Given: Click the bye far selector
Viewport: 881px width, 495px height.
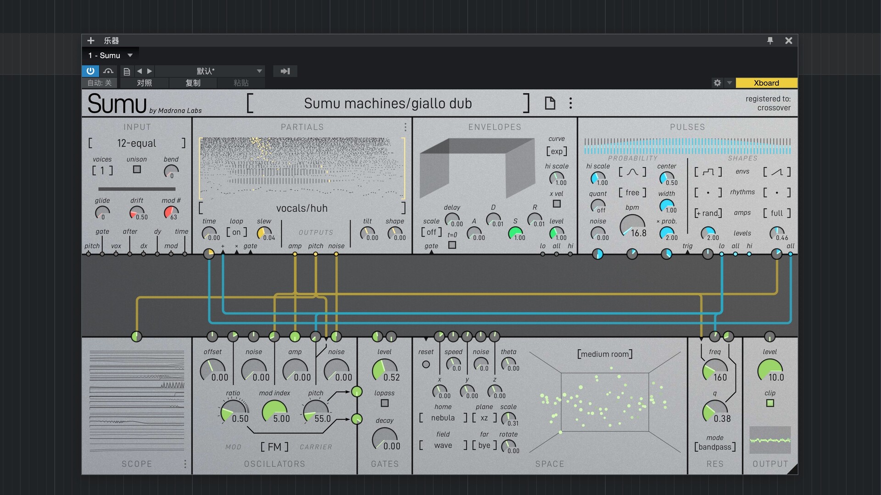Looking at the screenshot, I should coord(484,445).
